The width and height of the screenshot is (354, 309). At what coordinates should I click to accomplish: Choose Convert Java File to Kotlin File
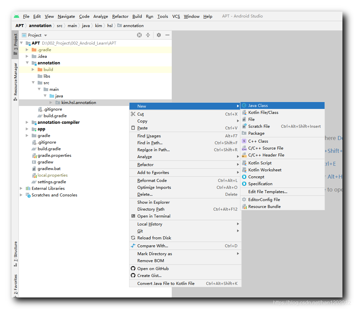pyautogui.click(x=185, y=284)
